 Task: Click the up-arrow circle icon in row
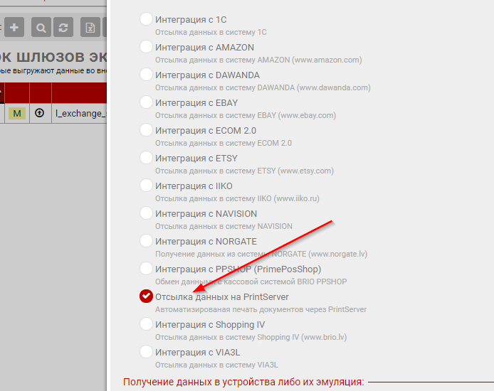(40, 113)
